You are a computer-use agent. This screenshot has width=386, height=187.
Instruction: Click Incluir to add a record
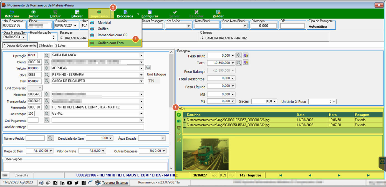click(x=34, y=14)
